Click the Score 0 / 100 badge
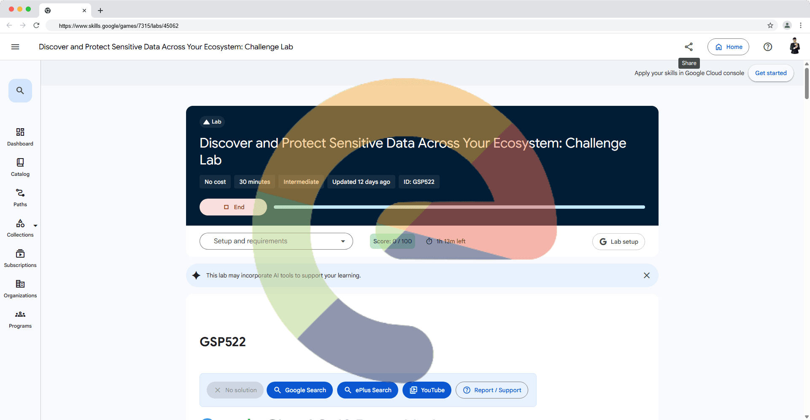810x420 pixels. [392, 241]
